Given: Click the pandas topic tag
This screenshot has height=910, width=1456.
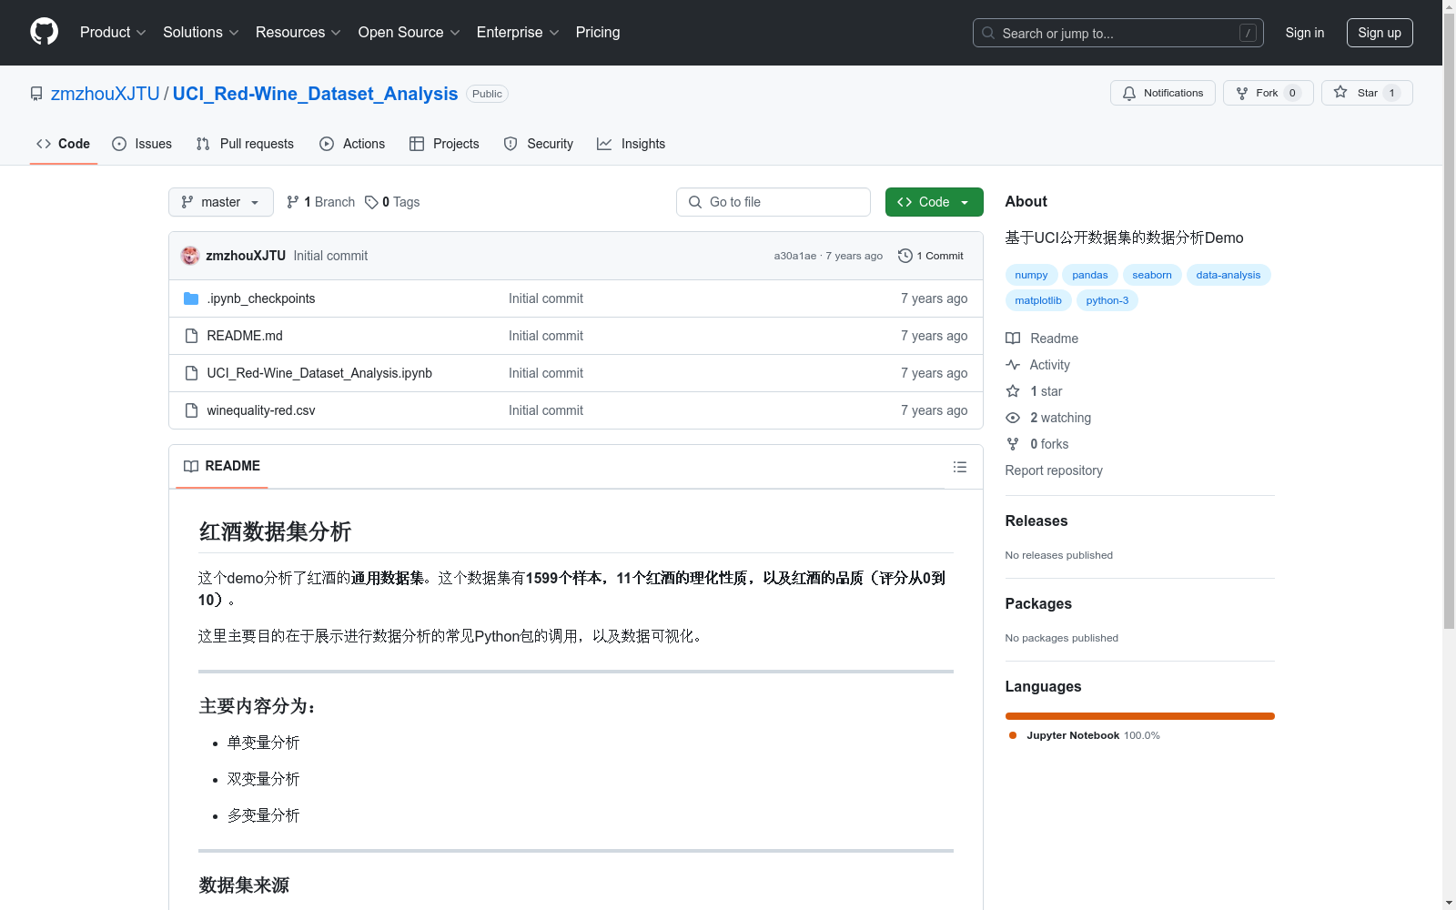Looking at the screenshot, I should pos(1090,275).
